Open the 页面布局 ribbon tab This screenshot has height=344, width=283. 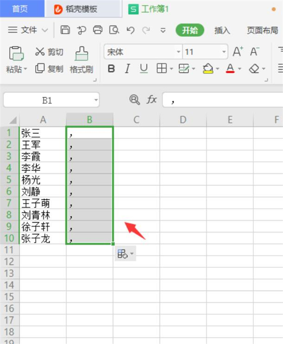262,30
